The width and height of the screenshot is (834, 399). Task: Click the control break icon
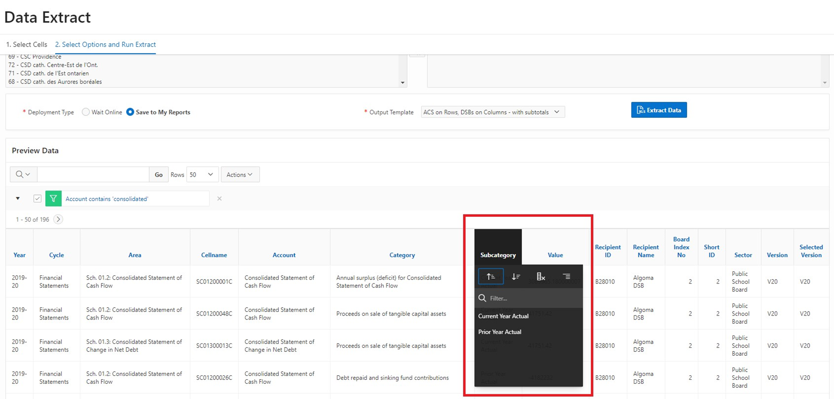click(x=567, y=276)
